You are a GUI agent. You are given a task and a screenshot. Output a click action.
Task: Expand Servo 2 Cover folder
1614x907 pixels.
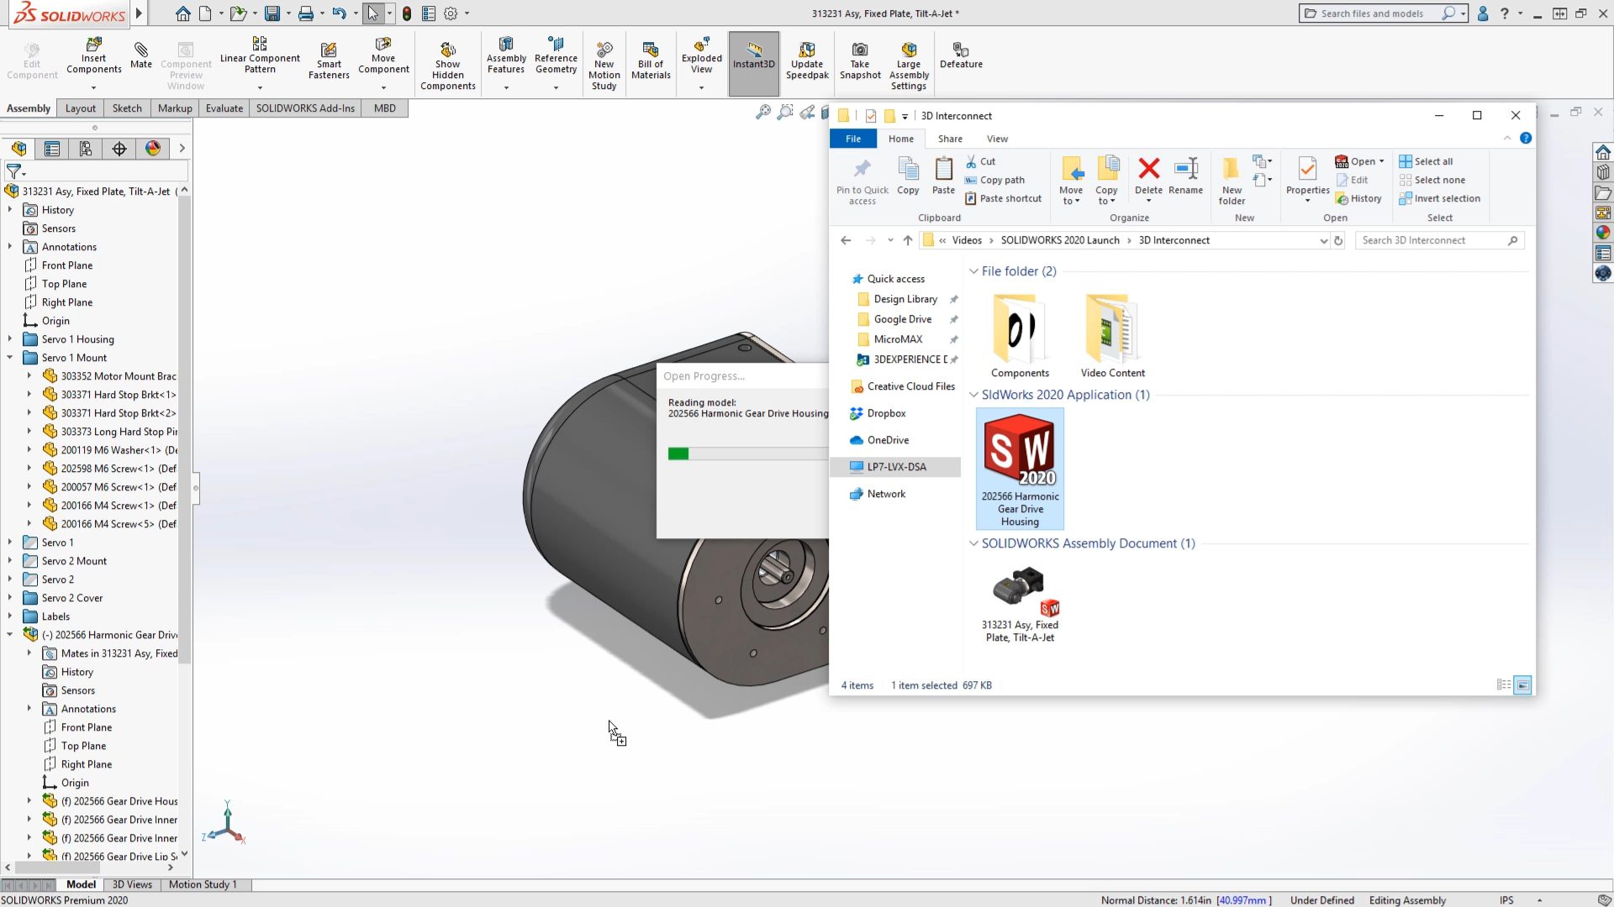click(10, 598)
